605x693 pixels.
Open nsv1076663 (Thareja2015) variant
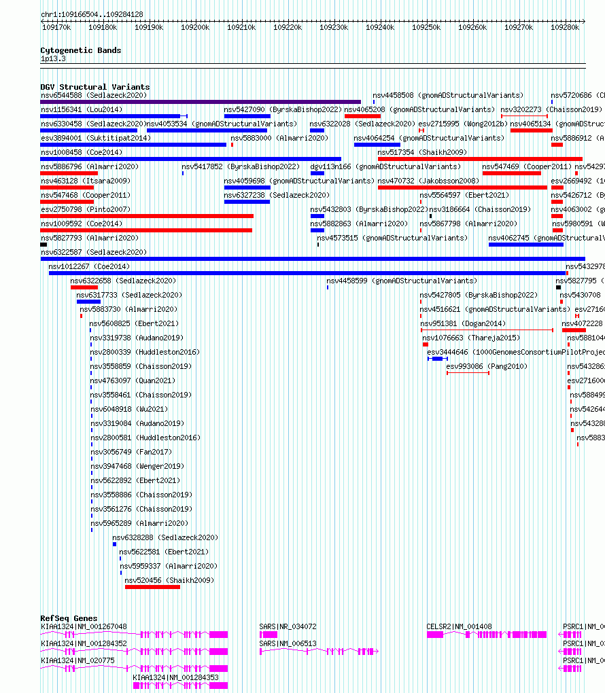pyautogui.click(x=471, y=338)
